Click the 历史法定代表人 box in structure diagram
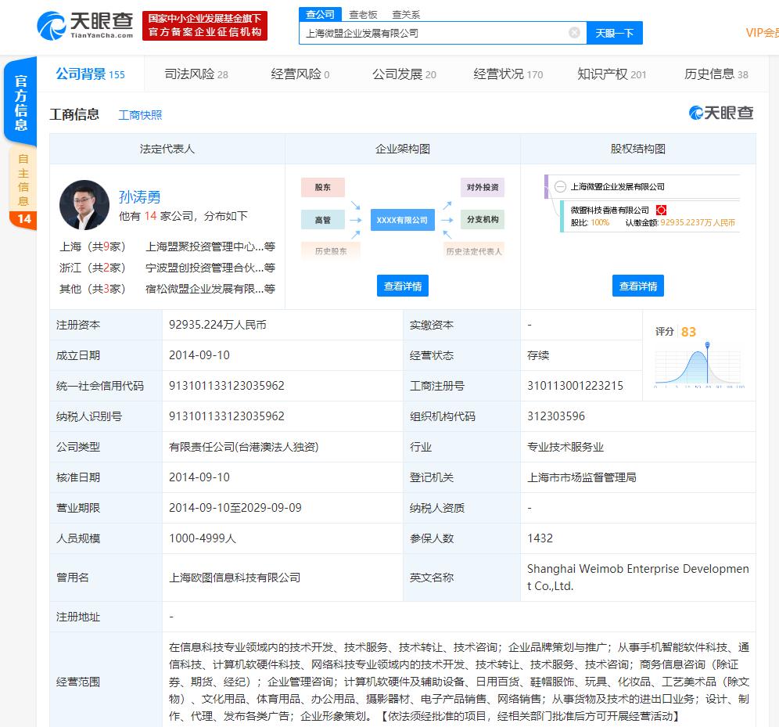The width and height of the screenshot is (779, 727). click(x=474, y=251)
